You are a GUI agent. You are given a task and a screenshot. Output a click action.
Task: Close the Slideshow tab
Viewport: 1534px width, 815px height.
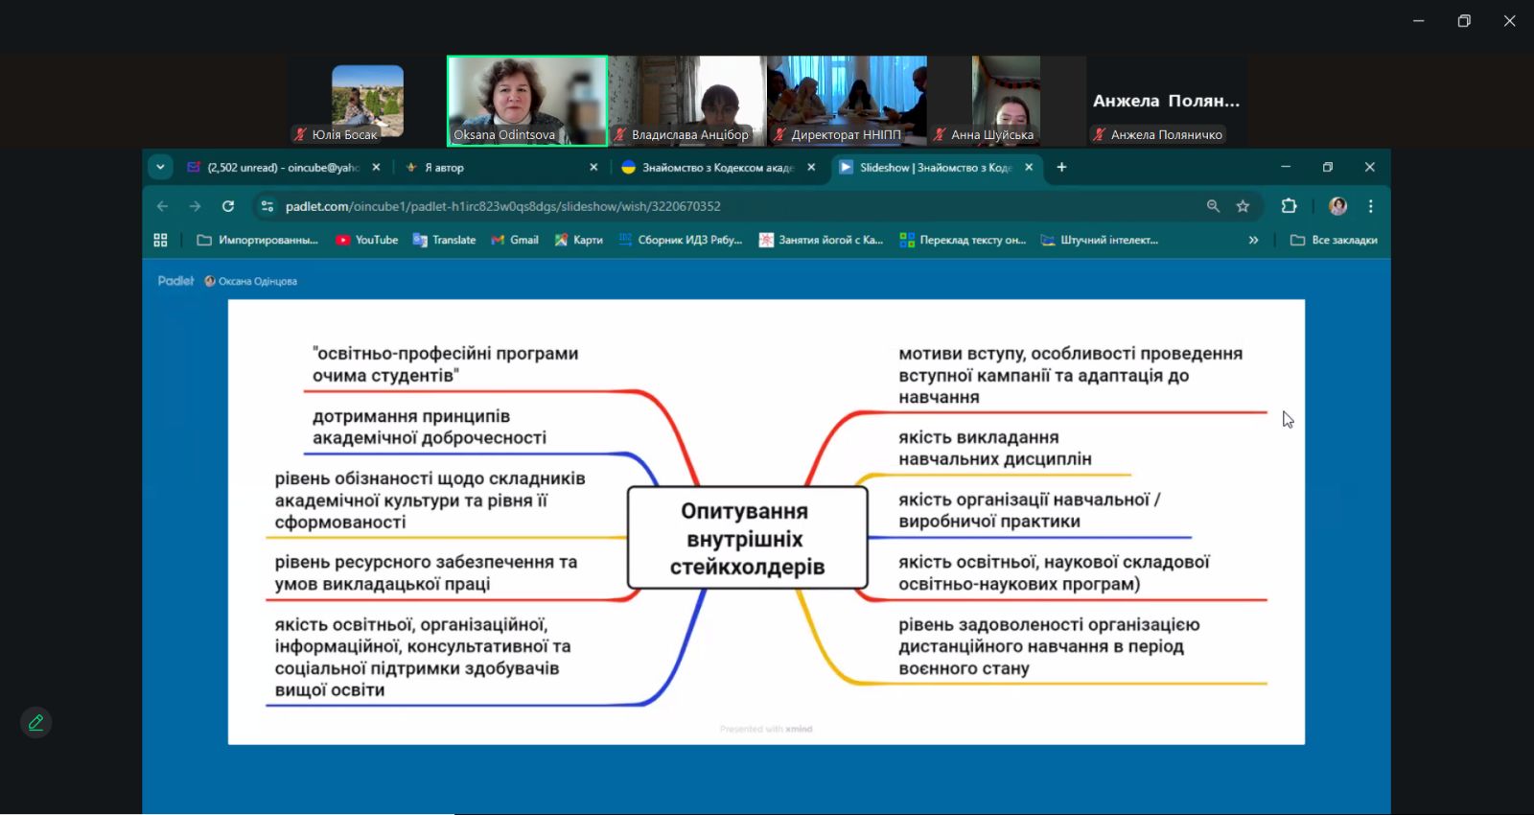tap(1029, 167)
